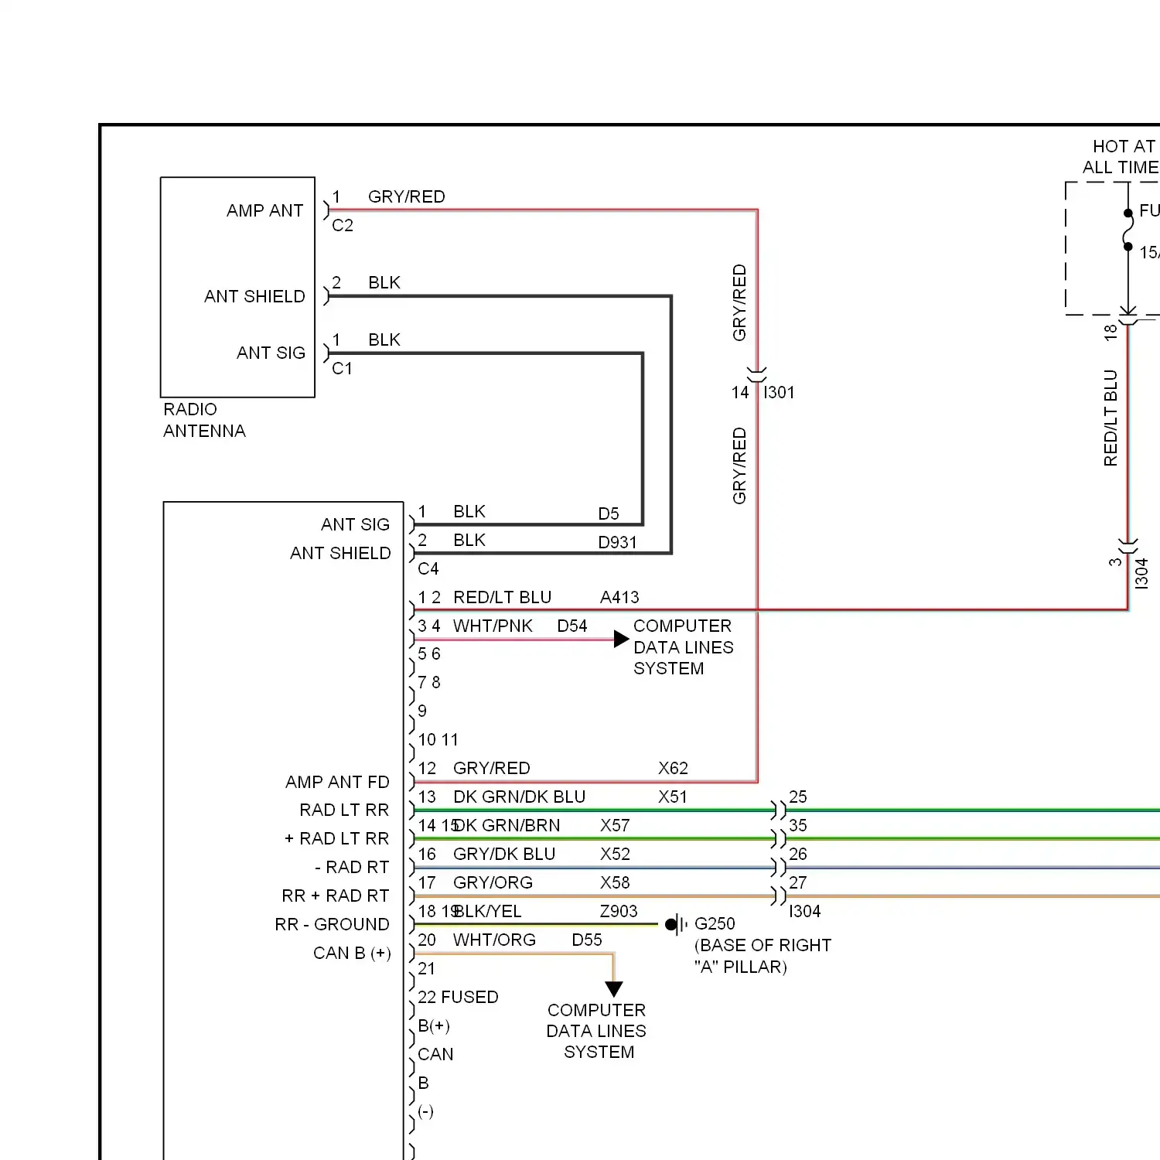Select connector pin number 25
This screenshot has height=1160, width=1160.
[x=798, y=797]
